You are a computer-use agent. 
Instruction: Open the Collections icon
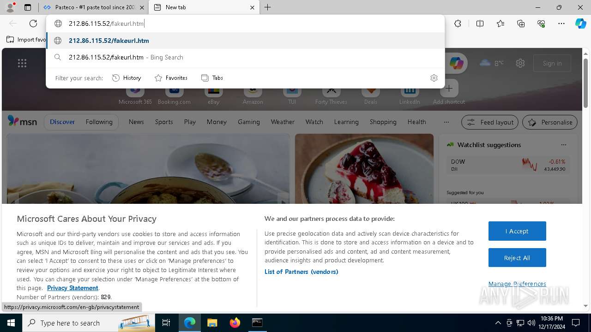(x=521, y=24)
